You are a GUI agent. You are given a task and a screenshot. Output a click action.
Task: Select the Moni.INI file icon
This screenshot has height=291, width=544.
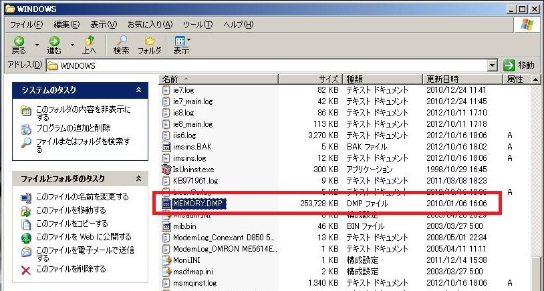pos(167,260)
